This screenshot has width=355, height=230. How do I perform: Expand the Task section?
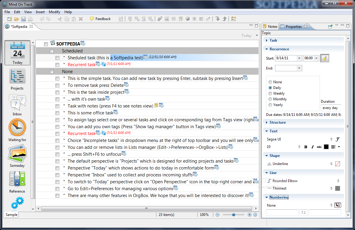click(x=267, y=40)
